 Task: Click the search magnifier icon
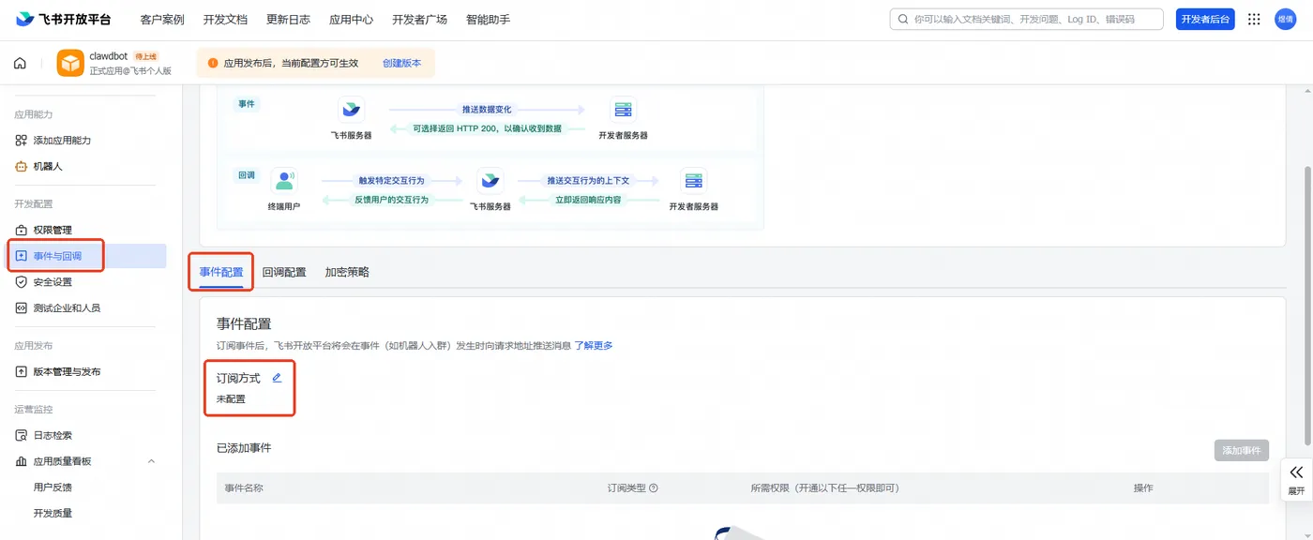tap(902, 19)
